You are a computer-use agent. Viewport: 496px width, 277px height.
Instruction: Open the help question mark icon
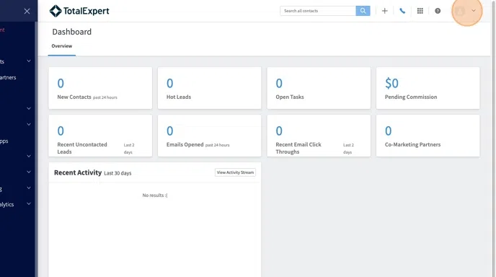pos(438,11)
